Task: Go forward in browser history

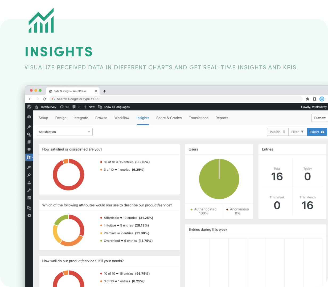Action: point(37,99)
